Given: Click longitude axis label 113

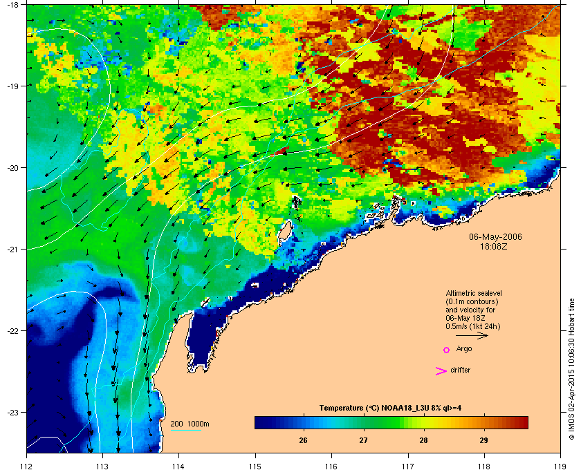Looking at the screenshot, I should pyautogui.click(x=102, y=466).
